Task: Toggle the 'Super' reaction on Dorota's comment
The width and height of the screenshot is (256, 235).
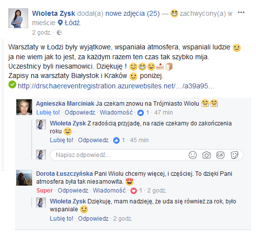Action: tap(44, 191)
